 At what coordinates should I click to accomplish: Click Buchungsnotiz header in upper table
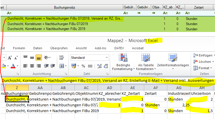click(x=64, y=7)
